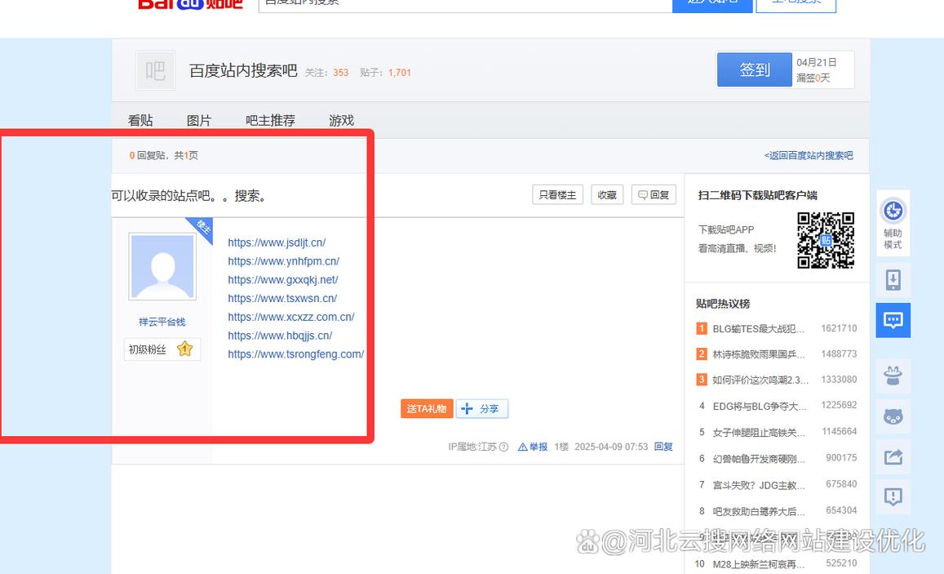Switch to the 图片 tab

[x=199, y=120]
